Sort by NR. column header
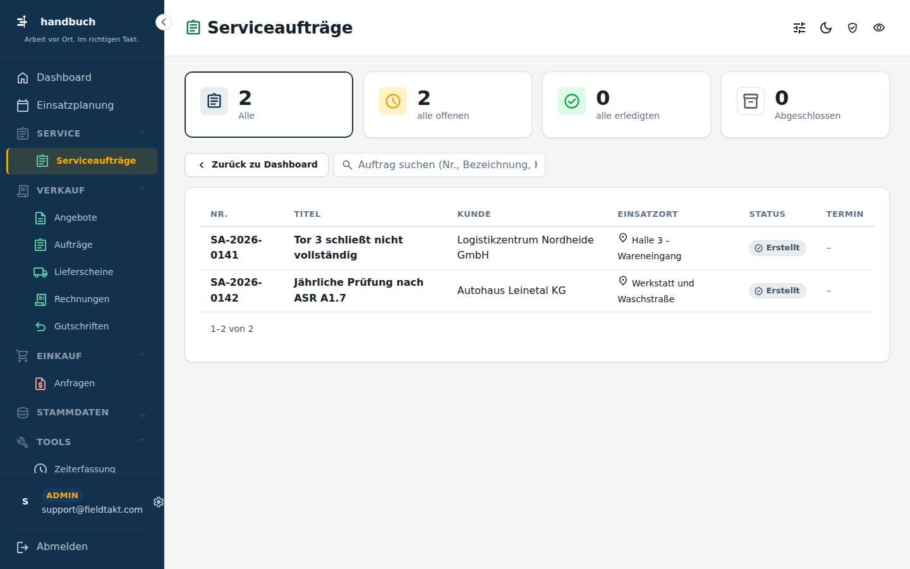 [x=219, y=214]
